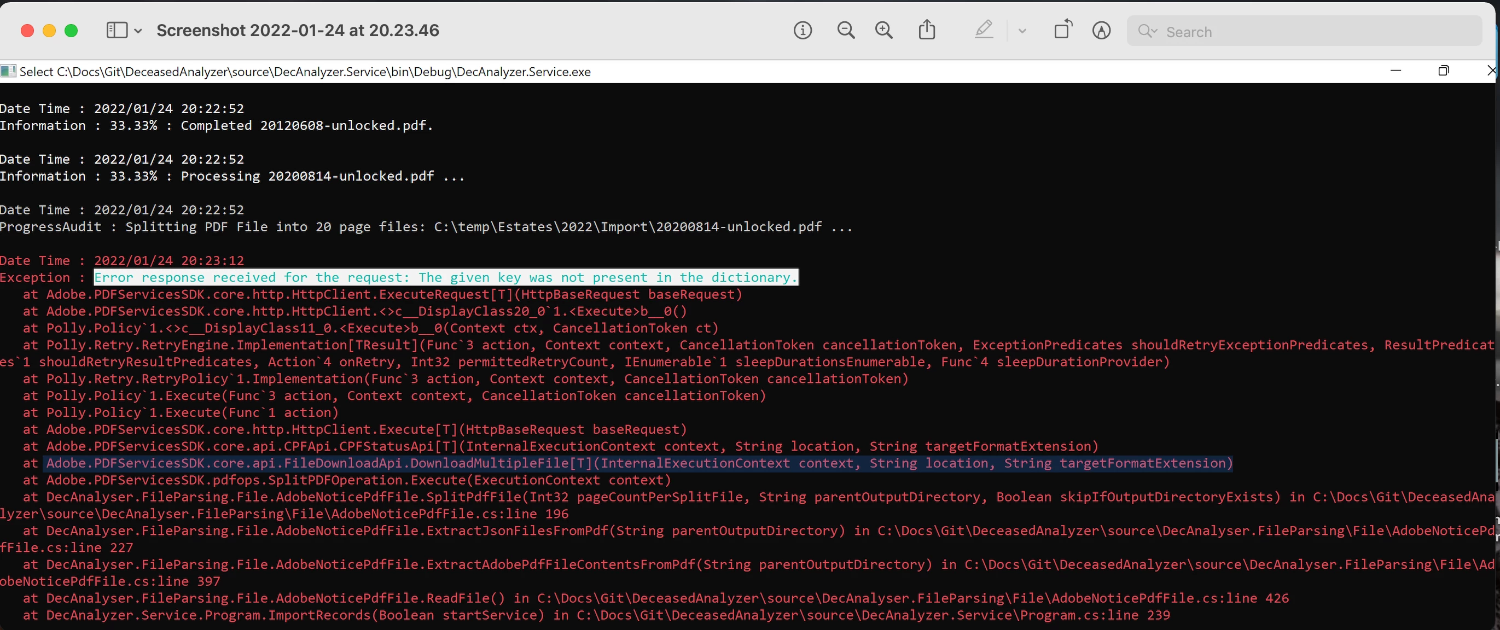Open the Share menu icon
The width and height of the screenshot is (1500, 630).
tap(927, 30)
